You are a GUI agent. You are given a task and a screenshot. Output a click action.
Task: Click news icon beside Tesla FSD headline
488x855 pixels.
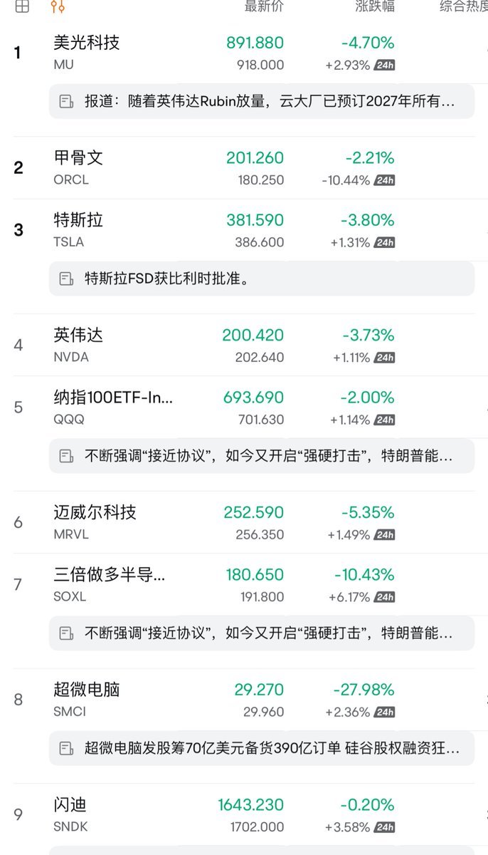coord(66,279)
